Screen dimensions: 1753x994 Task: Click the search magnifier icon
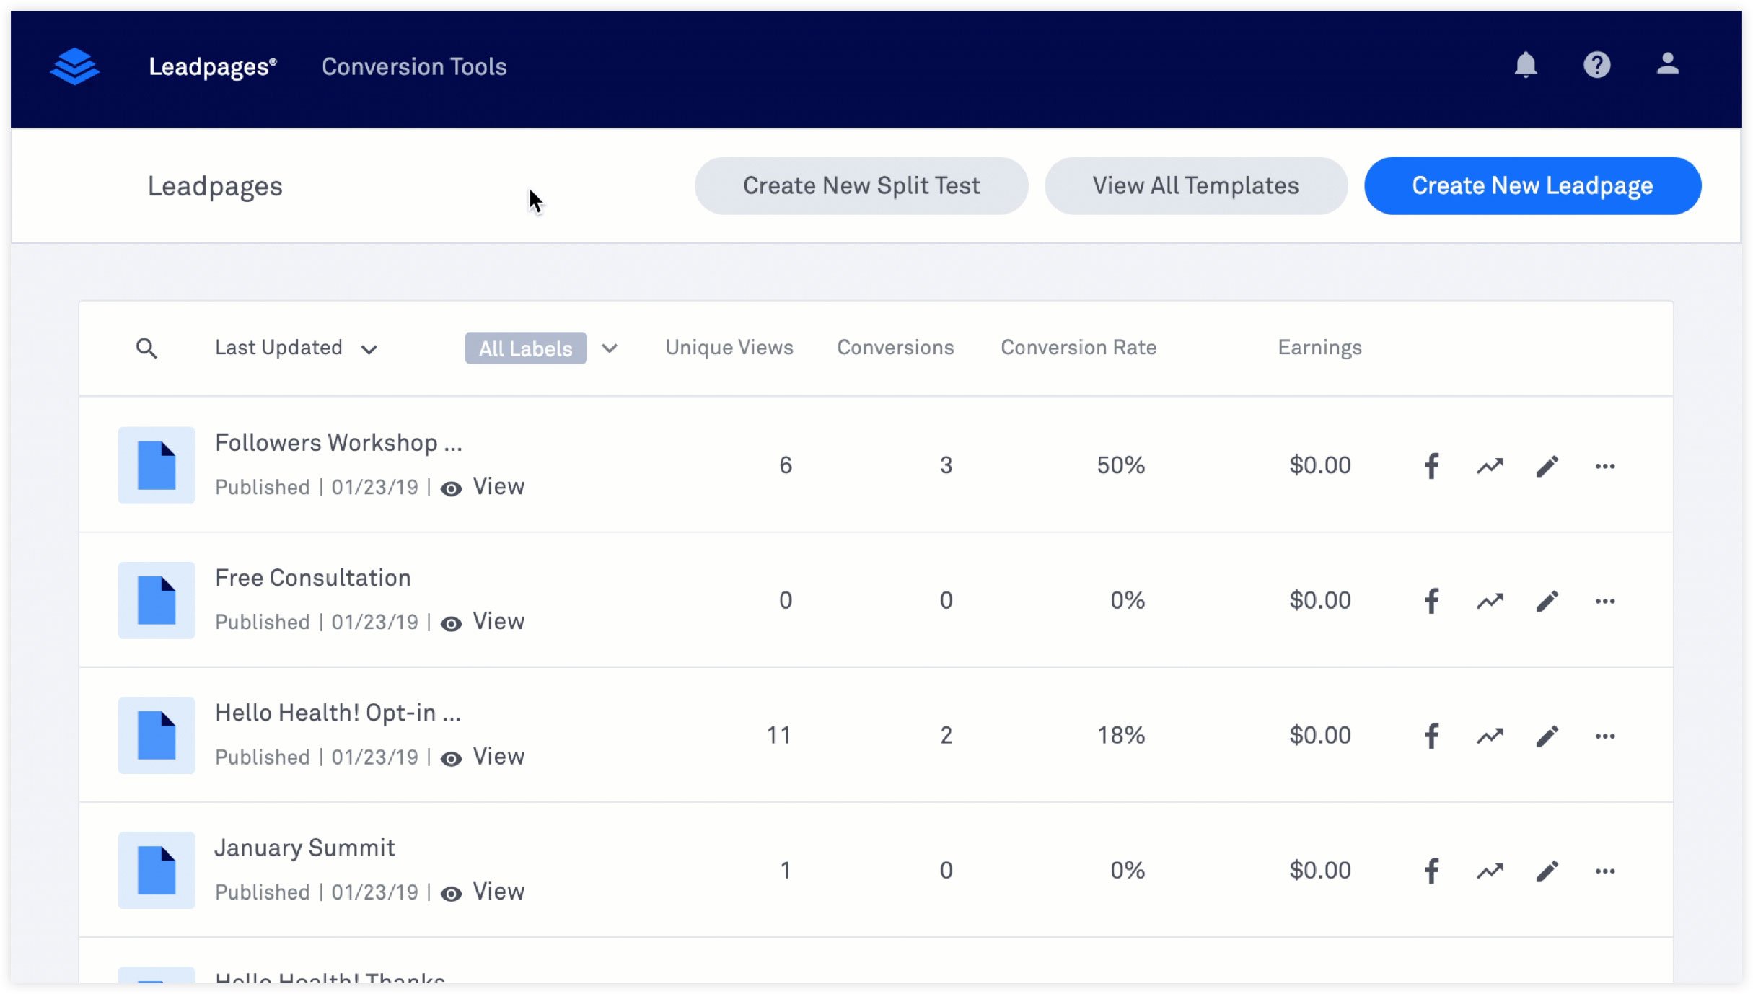point(146,348)
